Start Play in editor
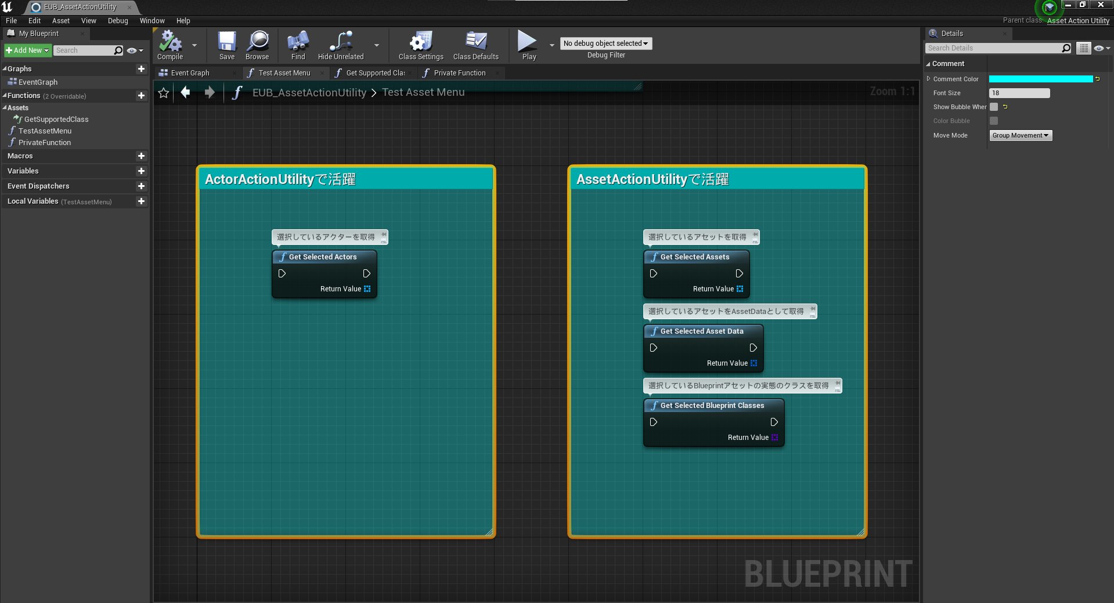The width and height of the screenshot is (1114, 603). [x=529, y=45]
